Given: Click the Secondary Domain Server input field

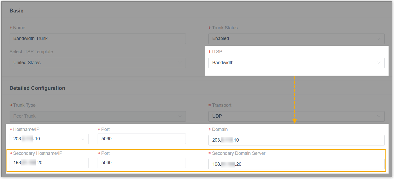Looking at the screenshot, I should point(296,164).
